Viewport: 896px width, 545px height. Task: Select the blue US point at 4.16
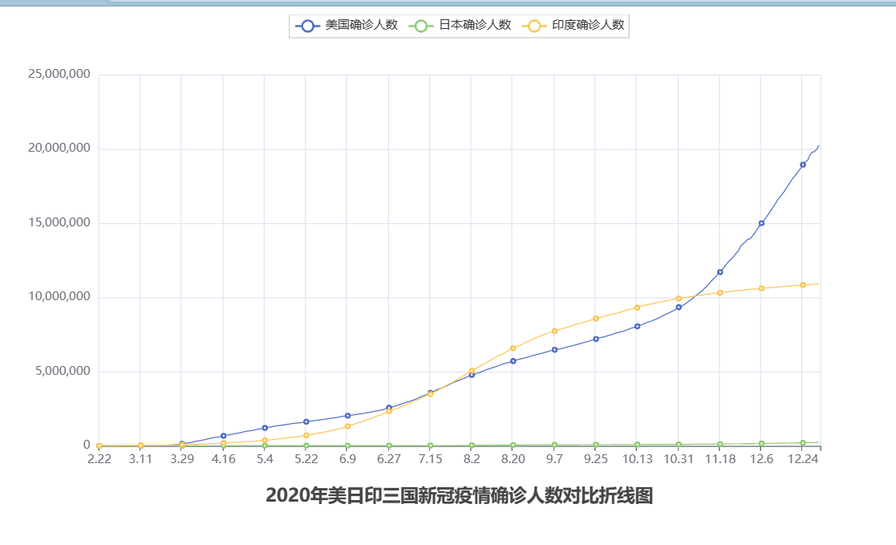coord(224,436)
